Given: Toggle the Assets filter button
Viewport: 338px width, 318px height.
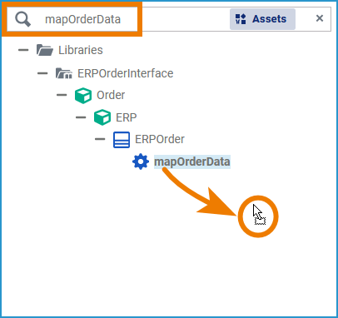Looking at the screenshot, I should (262, 19).
